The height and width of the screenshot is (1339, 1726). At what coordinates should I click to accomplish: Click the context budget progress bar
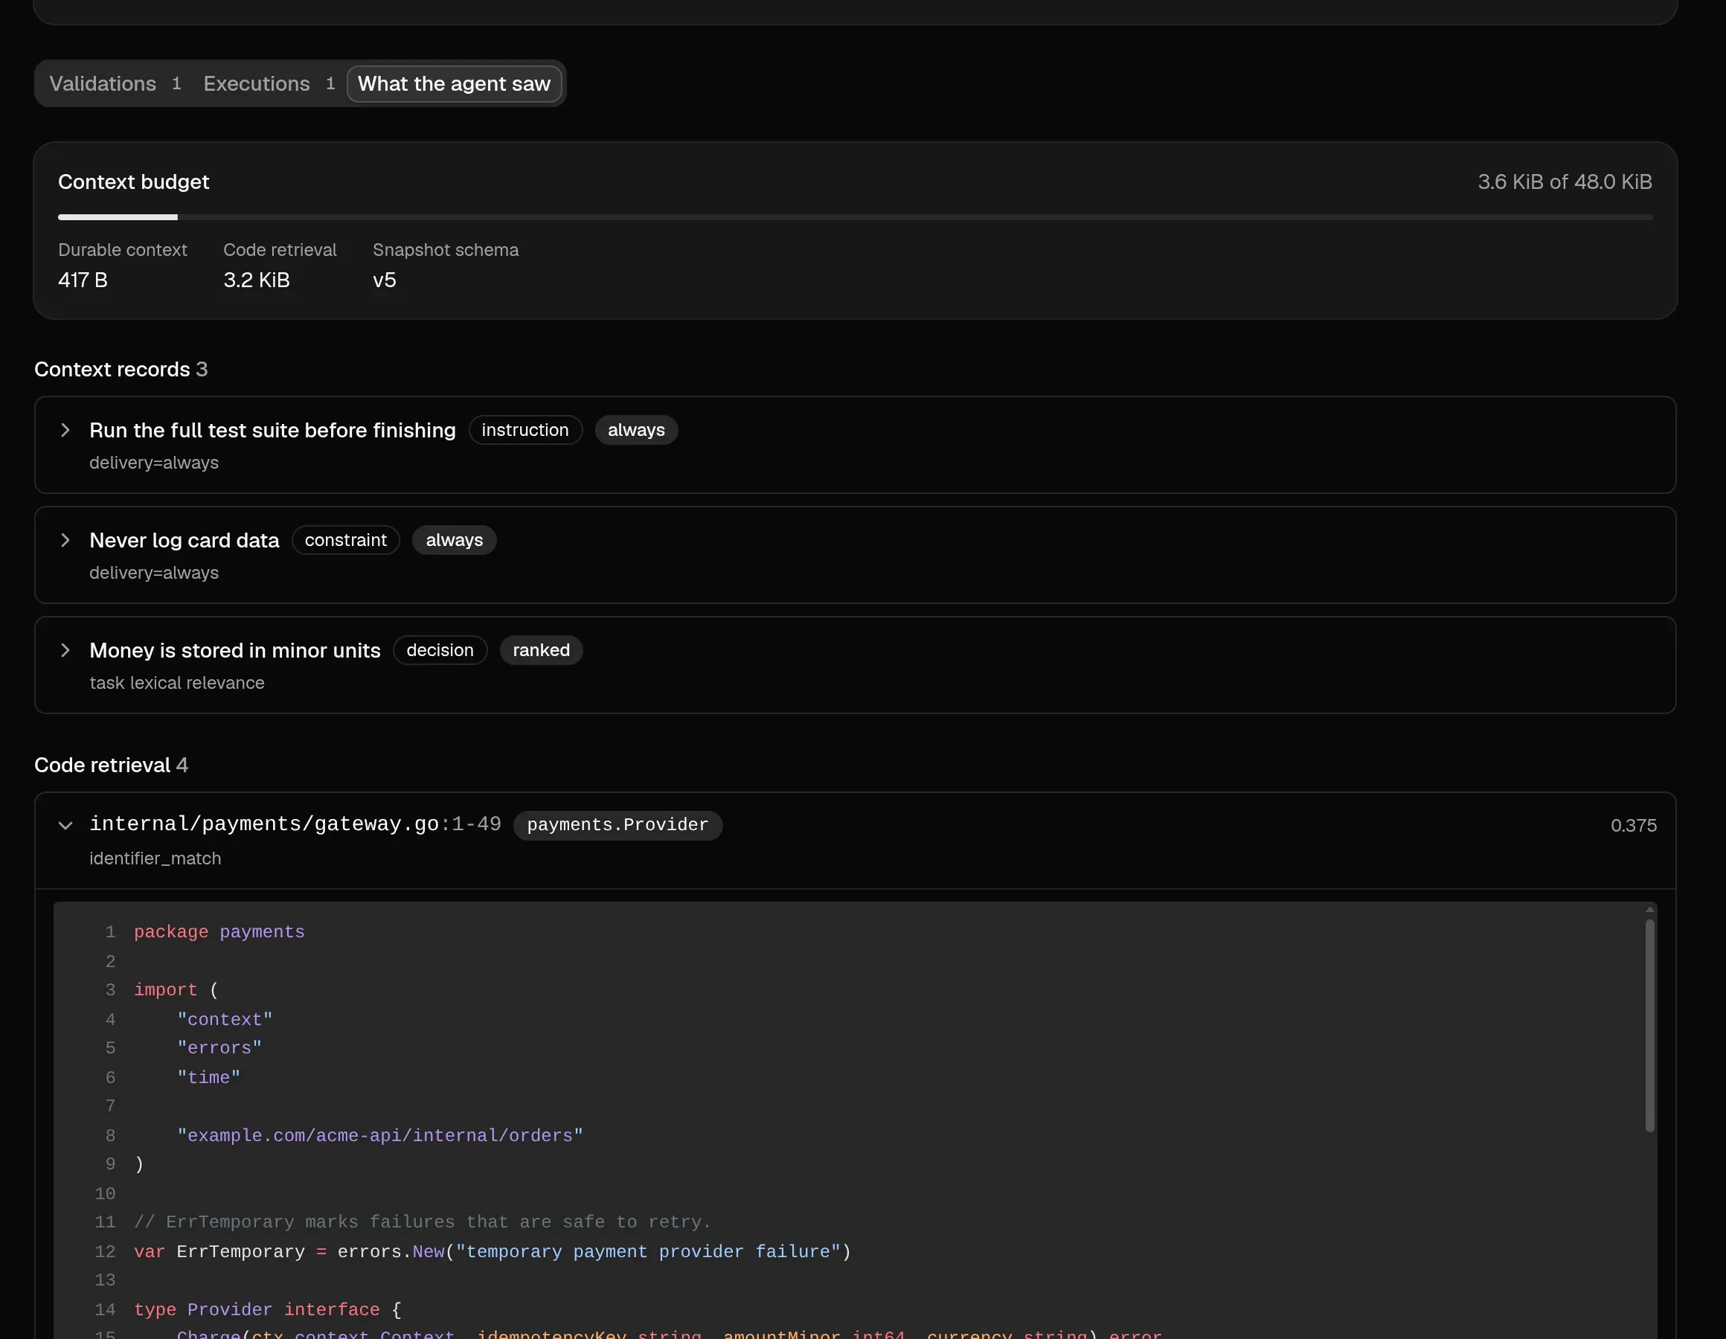pos(855,216)
